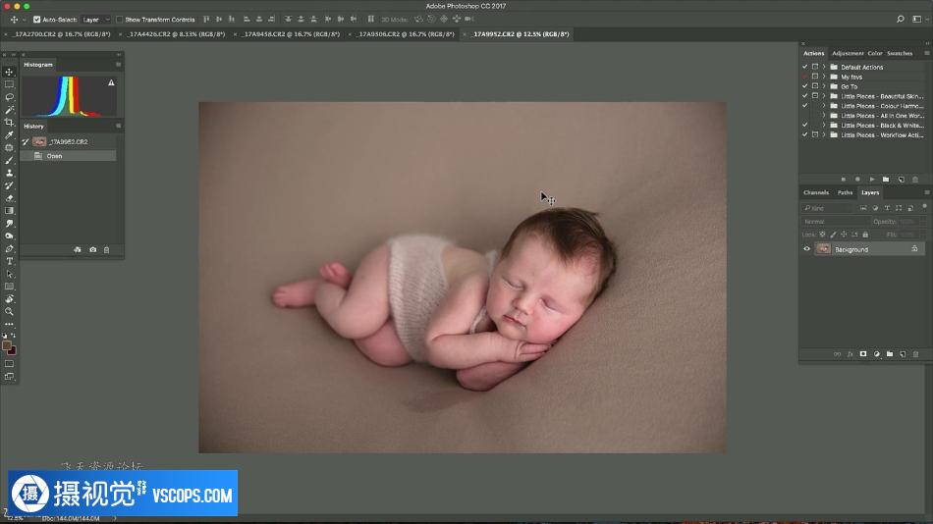The height and width of the screenshot is (524, 933).
Task: Delete layer trash icon in Layers panel
Action: (x=915, y=354)
